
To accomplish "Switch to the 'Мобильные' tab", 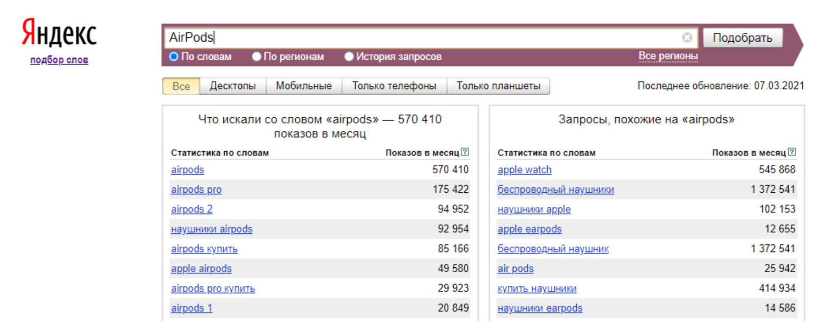I will [x=304, y=86].
